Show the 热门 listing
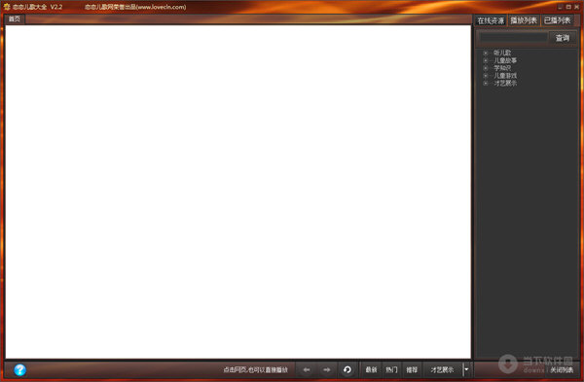Image resolution: width=584 pixels, height=382 pixels. tap(391, 369)
